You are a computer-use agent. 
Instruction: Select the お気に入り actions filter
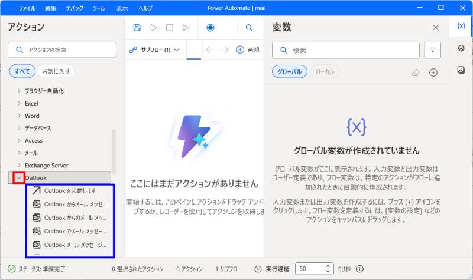[56, 71]
